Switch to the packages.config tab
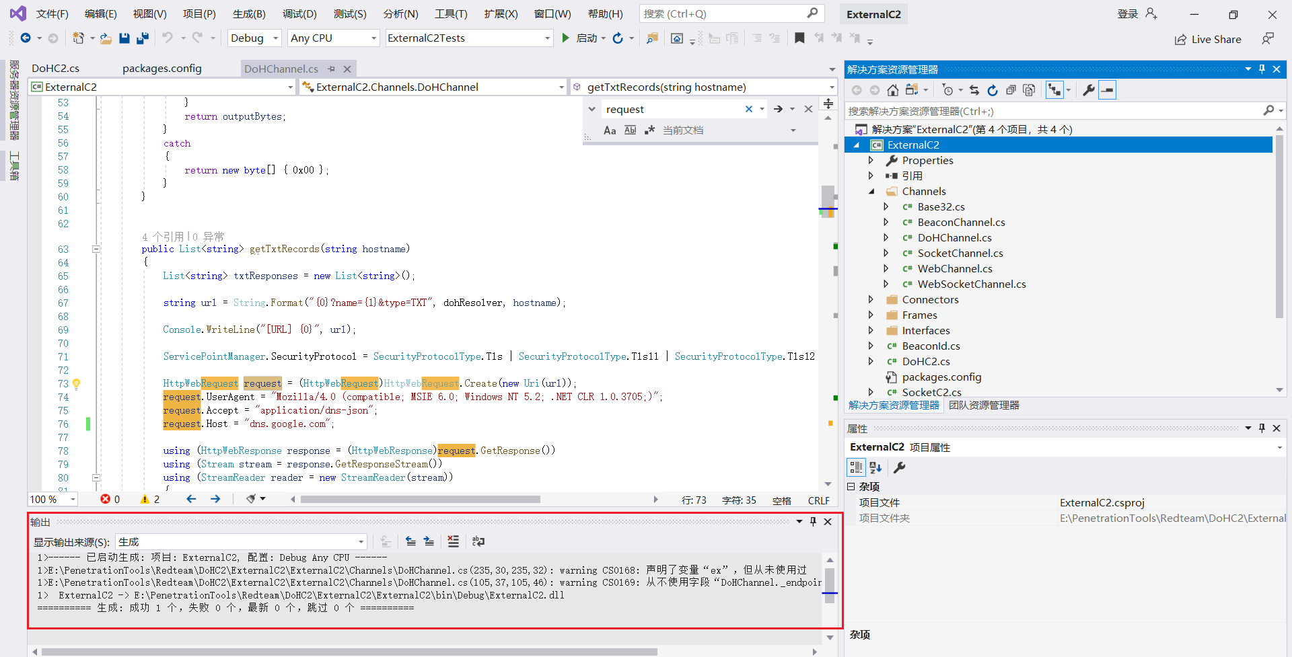The height and width of the screenshot is (657, 1292). tap(161, 69)
